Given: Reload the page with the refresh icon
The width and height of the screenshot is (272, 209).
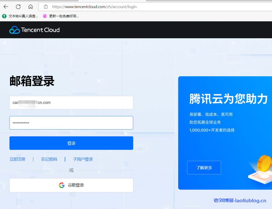Looking at the screenshot, I should pos(18,7).
